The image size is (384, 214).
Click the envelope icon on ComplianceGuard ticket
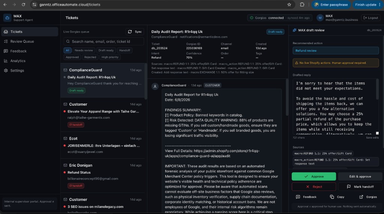[65, 70]
